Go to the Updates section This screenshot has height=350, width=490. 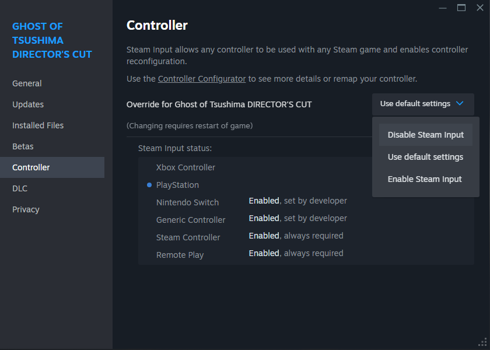tap(28, 104)
